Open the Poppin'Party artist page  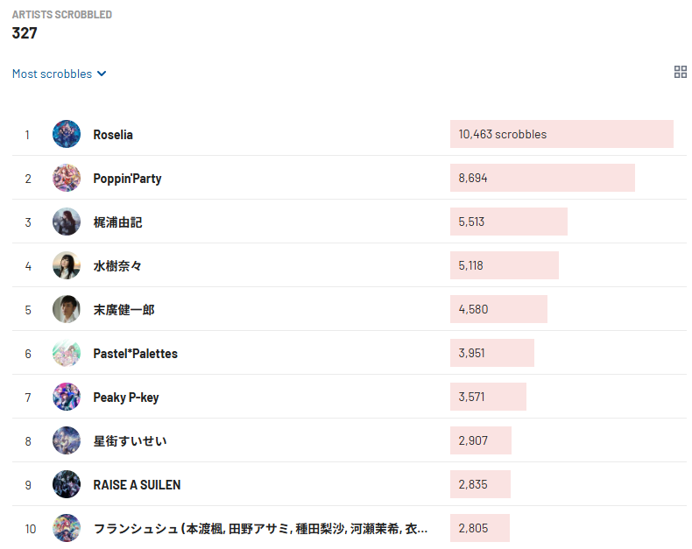click(x=127, y=179)
